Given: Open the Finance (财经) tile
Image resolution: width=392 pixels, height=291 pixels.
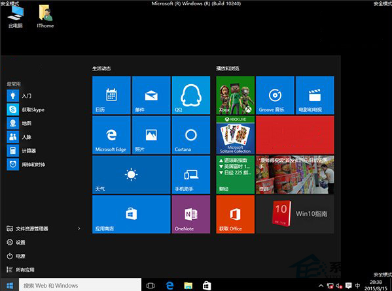Looking at the screenshot, I should [235, 175].
